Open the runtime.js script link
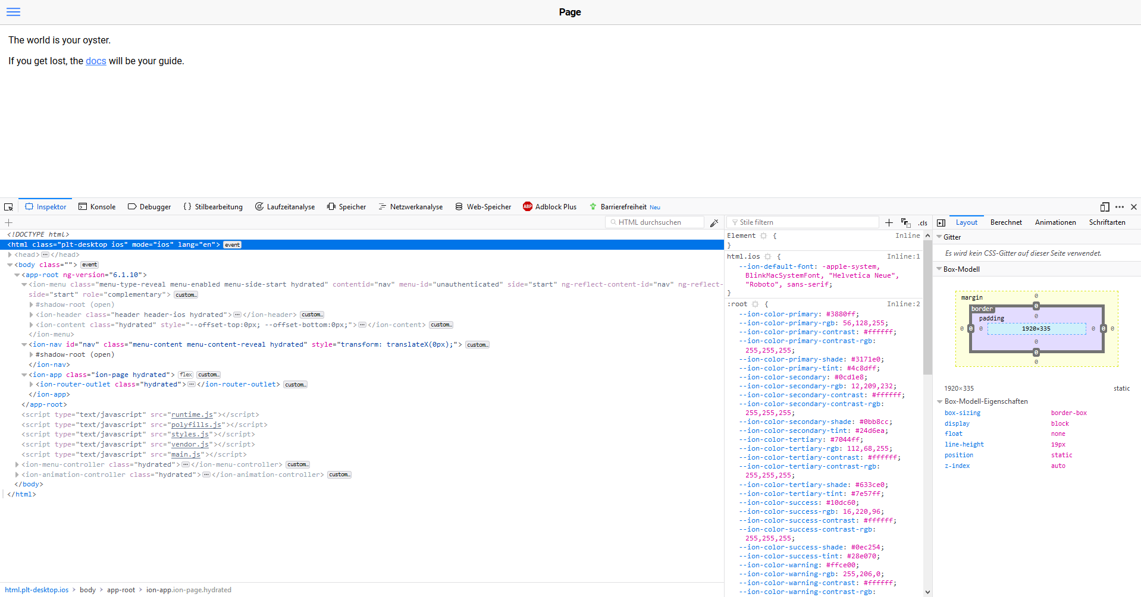 pos(192,414)
